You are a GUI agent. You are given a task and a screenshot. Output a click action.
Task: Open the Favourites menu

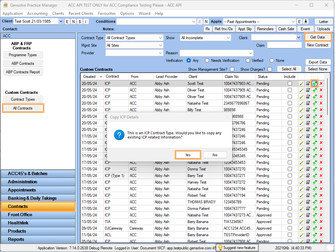[x=107, y=13]
